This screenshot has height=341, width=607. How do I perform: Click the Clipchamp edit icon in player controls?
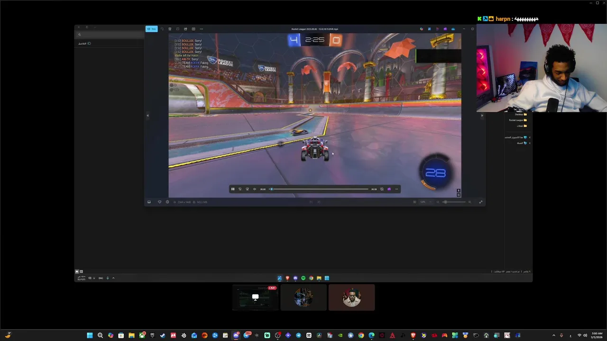tap(389, 189)
